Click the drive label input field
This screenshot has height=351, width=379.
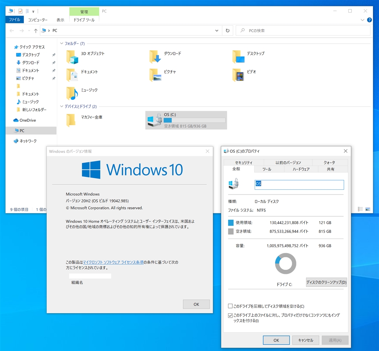tap(299, 185)
